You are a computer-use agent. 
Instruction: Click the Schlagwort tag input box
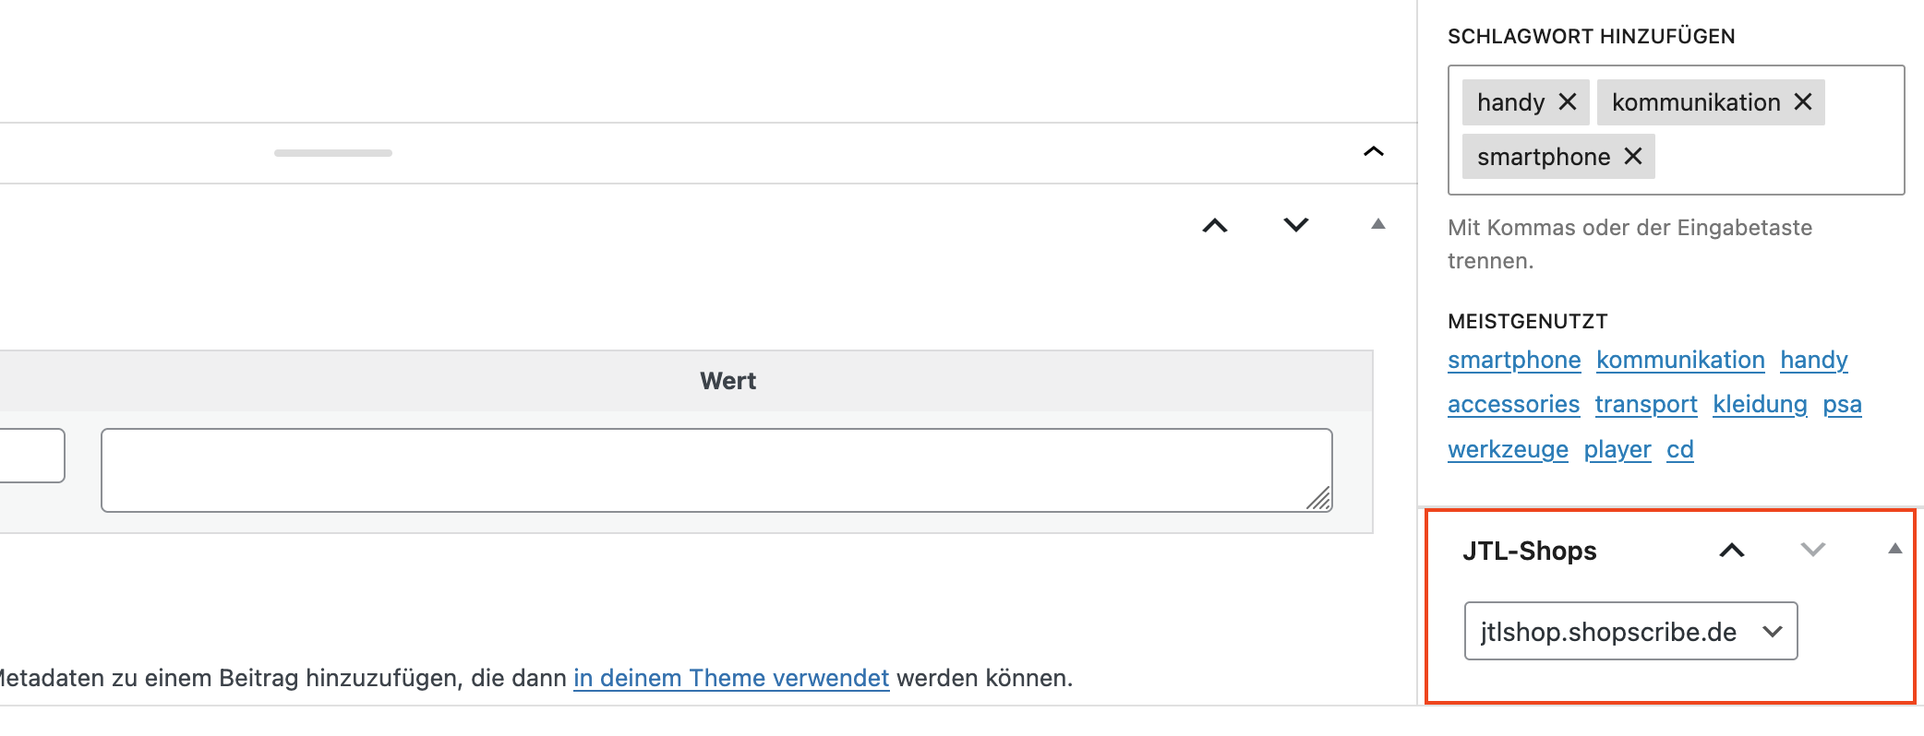1773,157
